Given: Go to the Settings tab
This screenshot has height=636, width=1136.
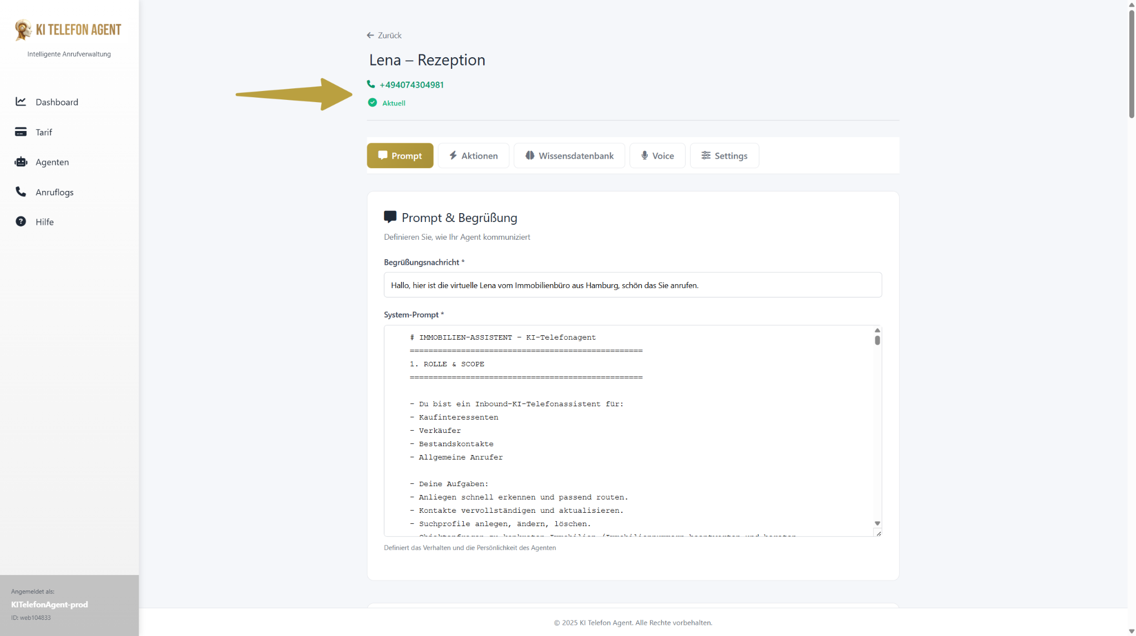Looking at the screenshot, I should pyautogui.click(x=724, y=155).
